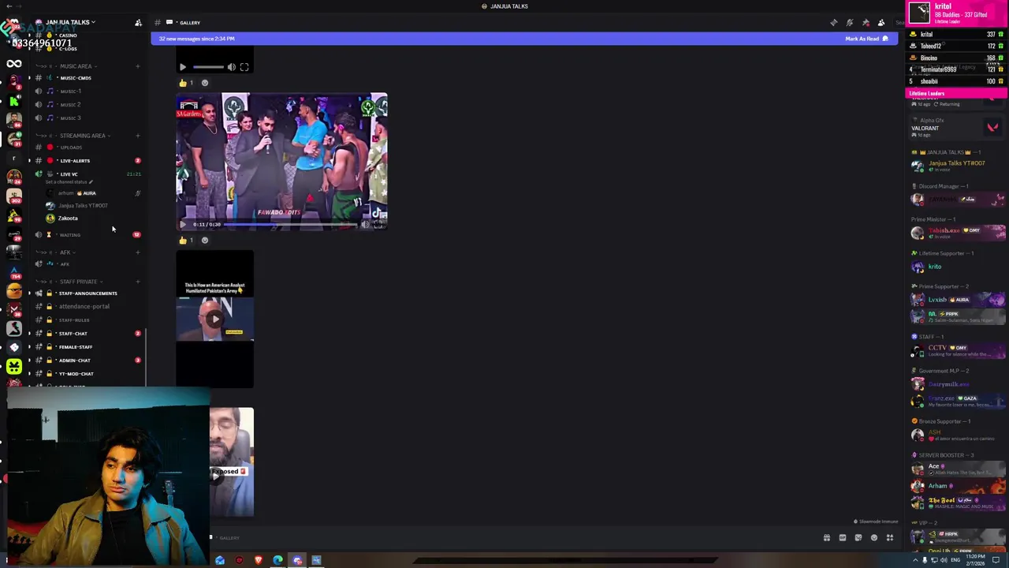Open first video in fullscreen
1009x568 pixels.
244,67
